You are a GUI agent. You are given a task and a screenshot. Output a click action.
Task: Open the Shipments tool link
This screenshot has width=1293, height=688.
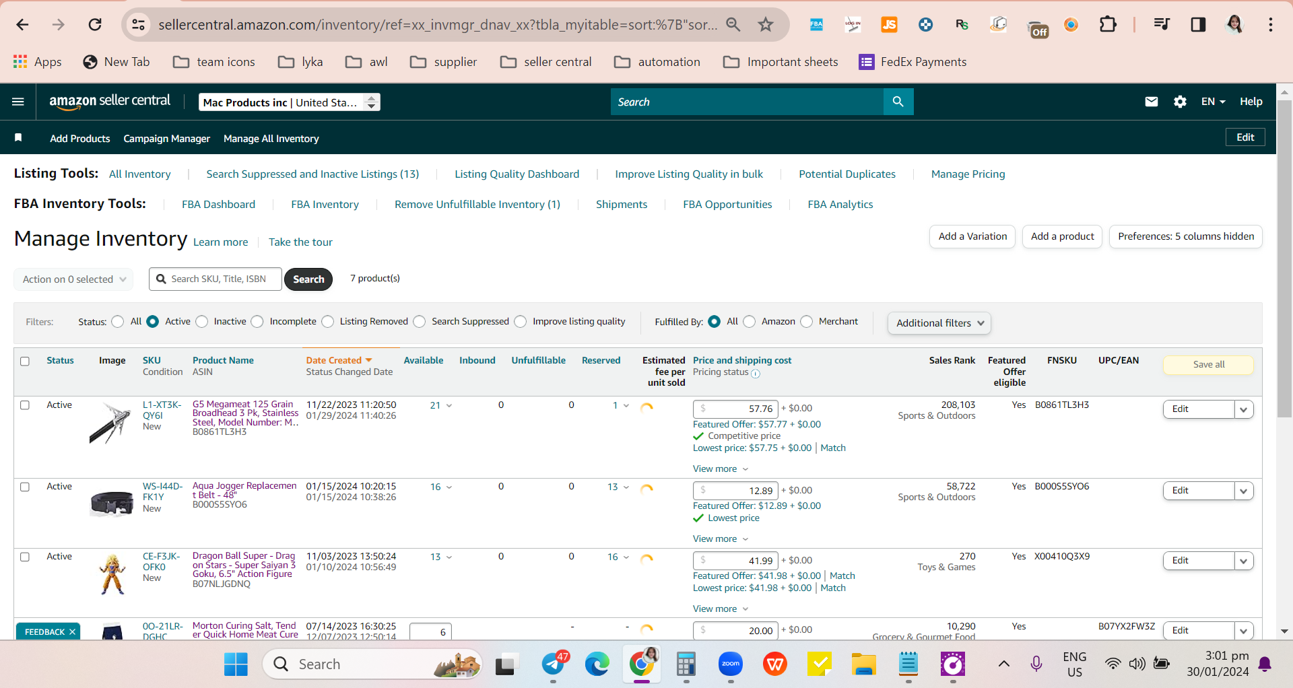[x=621, y=205]
